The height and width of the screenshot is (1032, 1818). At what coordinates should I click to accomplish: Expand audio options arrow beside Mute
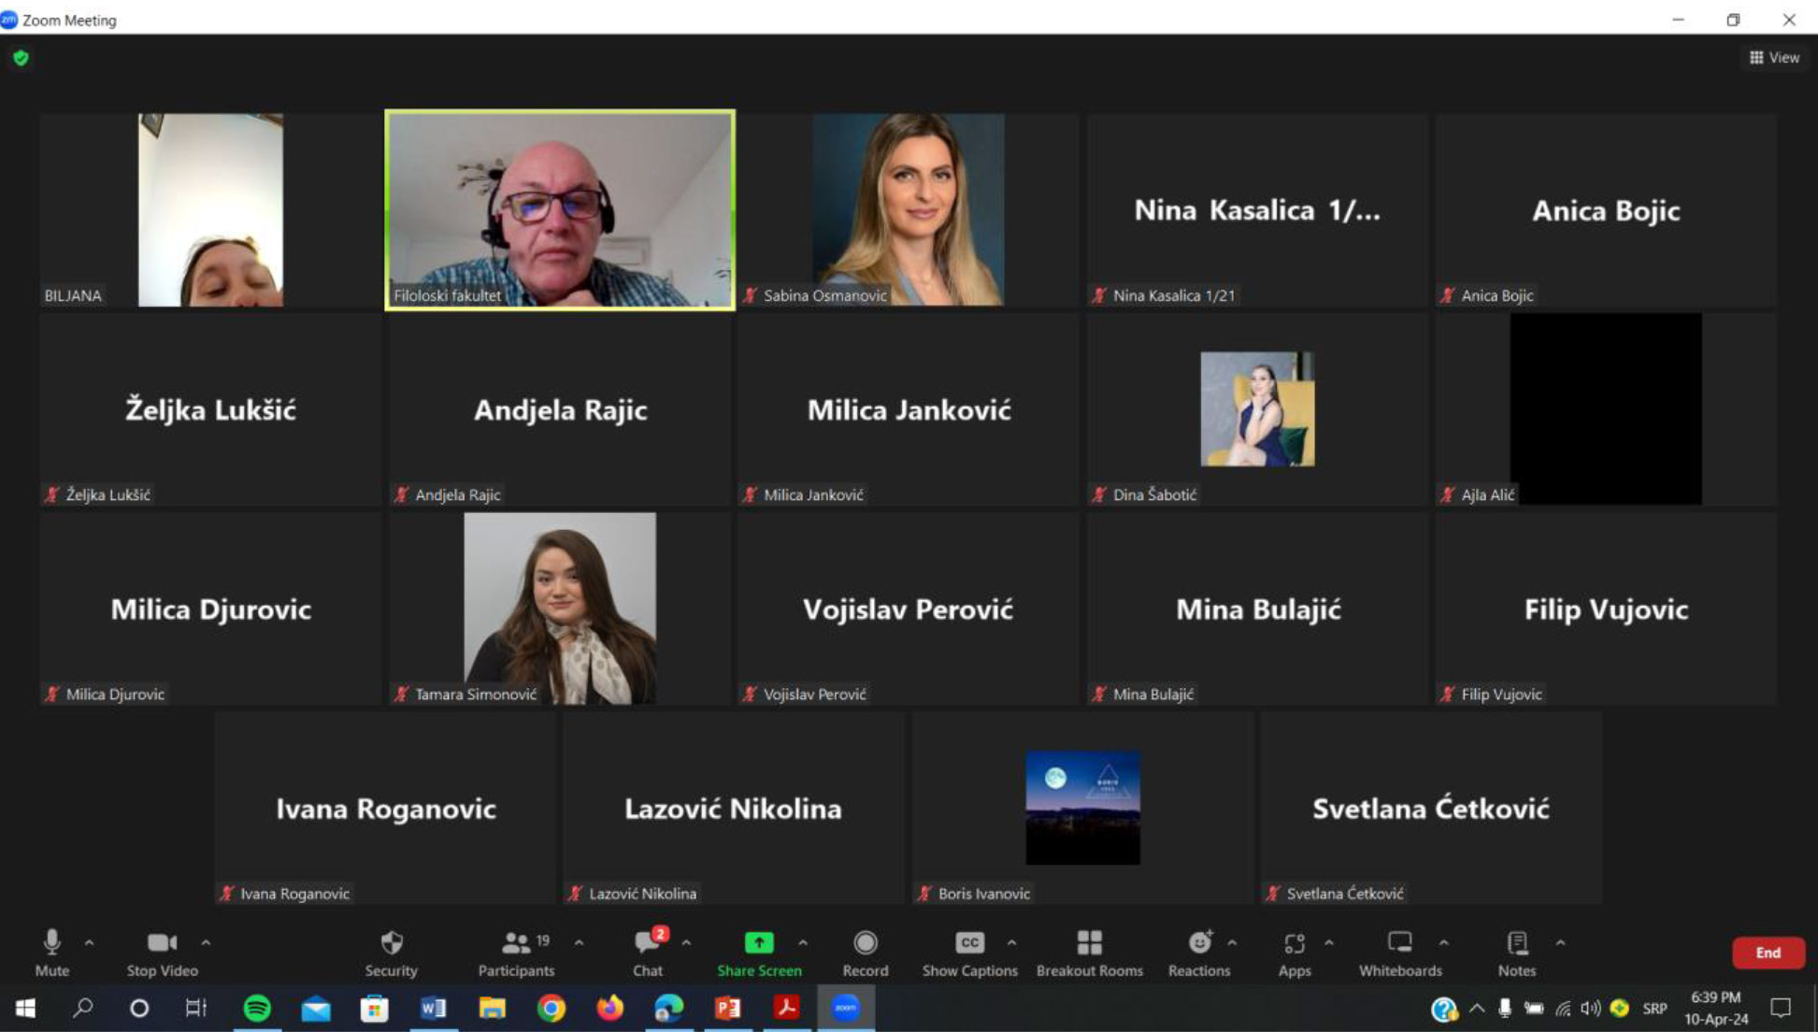click(90, 942)
